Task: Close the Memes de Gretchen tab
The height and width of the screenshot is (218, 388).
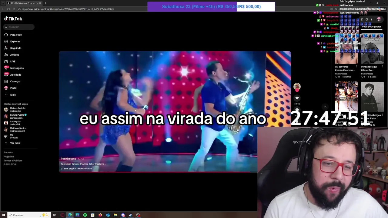Action: click(40, 3)
